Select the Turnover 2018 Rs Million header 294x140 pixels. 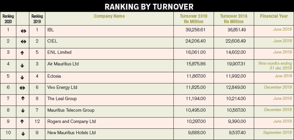coord(234,19)
